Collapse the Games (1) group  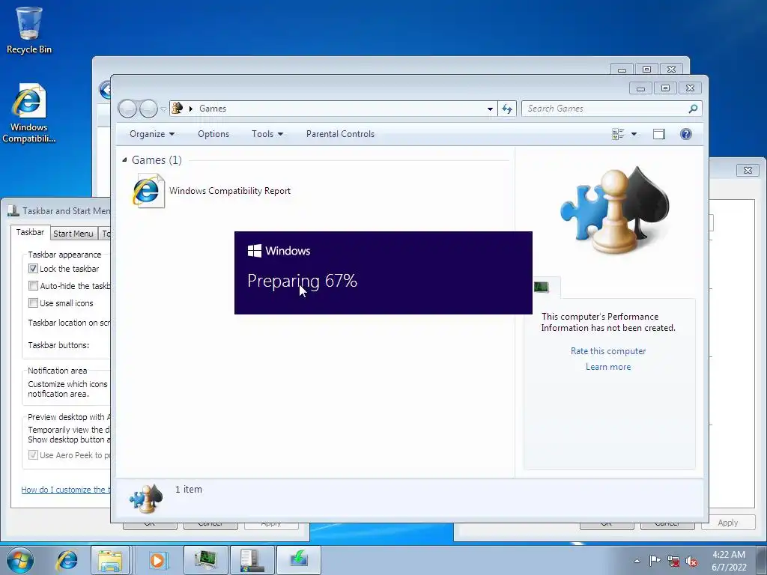click(124, 160)
